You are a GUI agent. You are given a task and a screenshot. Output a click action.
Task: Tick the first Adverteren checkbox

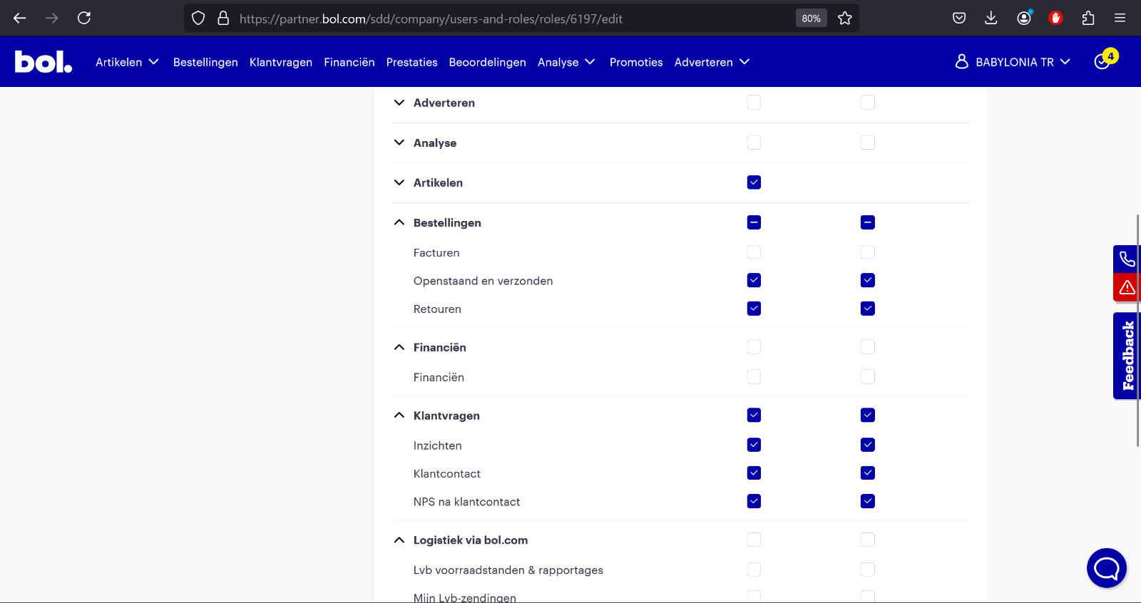(x=754, y=103)
